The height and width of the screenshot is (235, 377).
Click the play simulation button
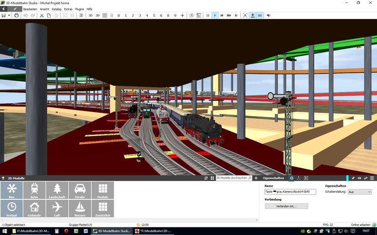pos(215,16)
